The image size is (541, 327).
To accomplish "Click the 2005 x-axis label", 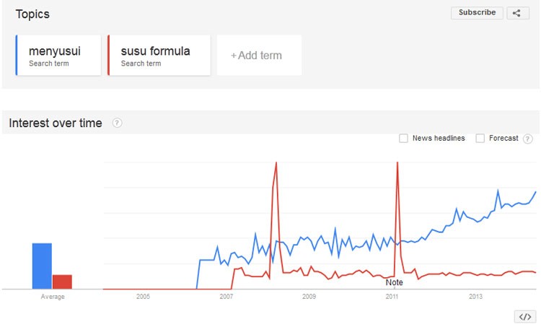I will pos(143,297).
